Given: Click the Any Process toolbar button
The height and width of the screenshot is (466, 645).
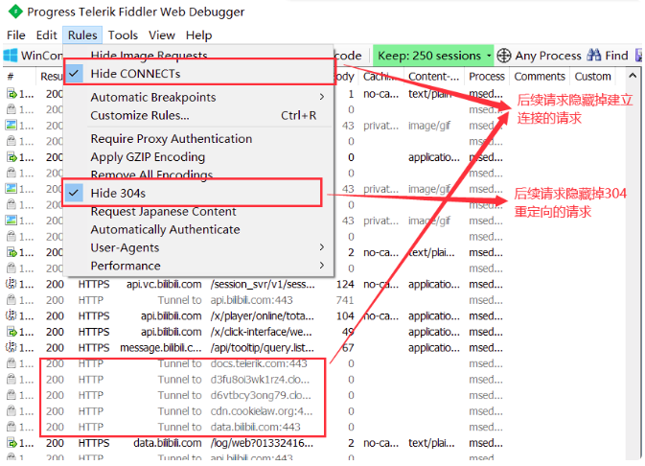Looking at the screenshot, I should (540, 56).
